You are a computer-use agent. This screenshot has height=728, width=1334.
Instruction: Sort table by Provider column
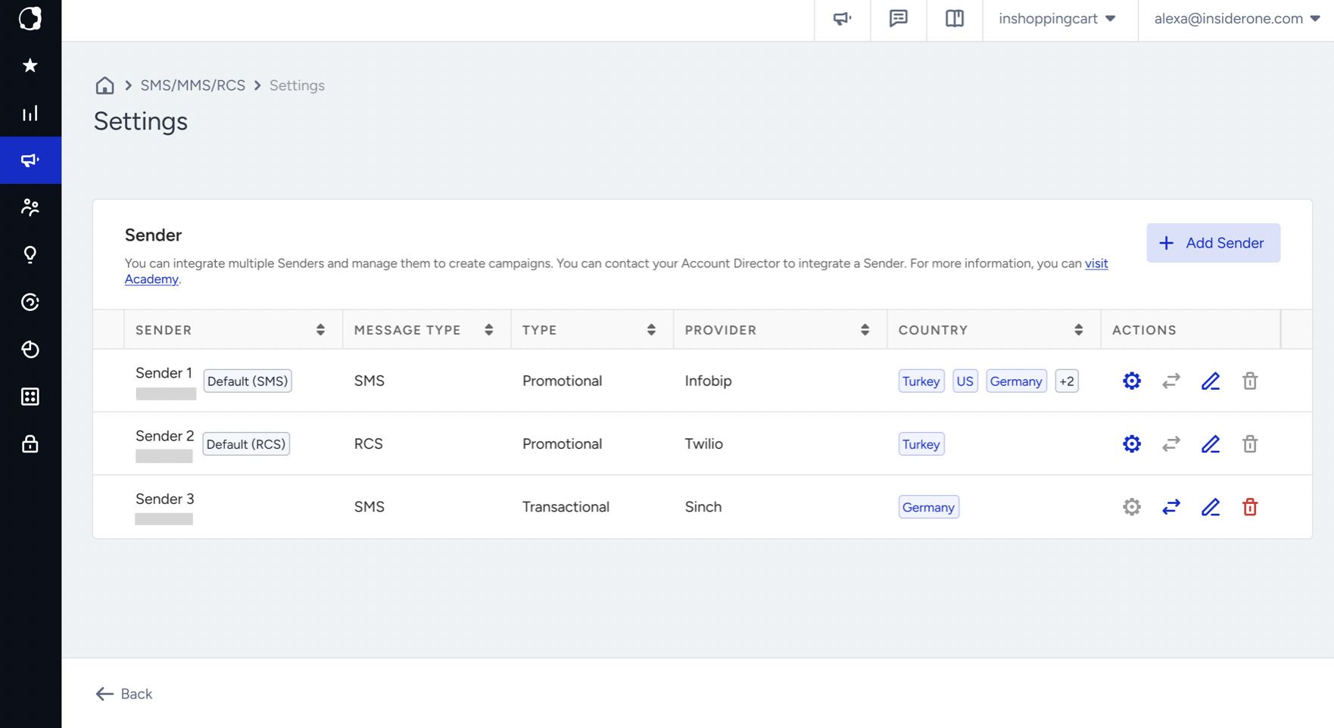(865, 330)
